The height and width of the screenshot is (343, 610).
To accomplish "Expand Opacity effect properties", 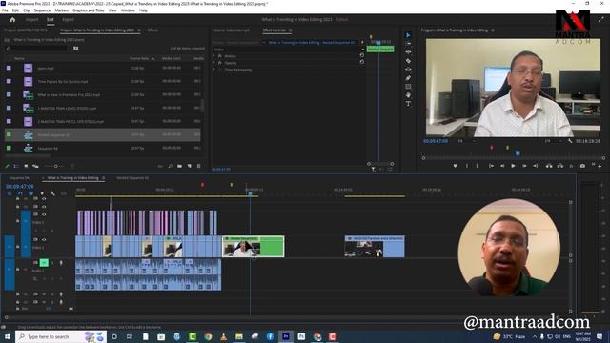I will click(214, 63).
